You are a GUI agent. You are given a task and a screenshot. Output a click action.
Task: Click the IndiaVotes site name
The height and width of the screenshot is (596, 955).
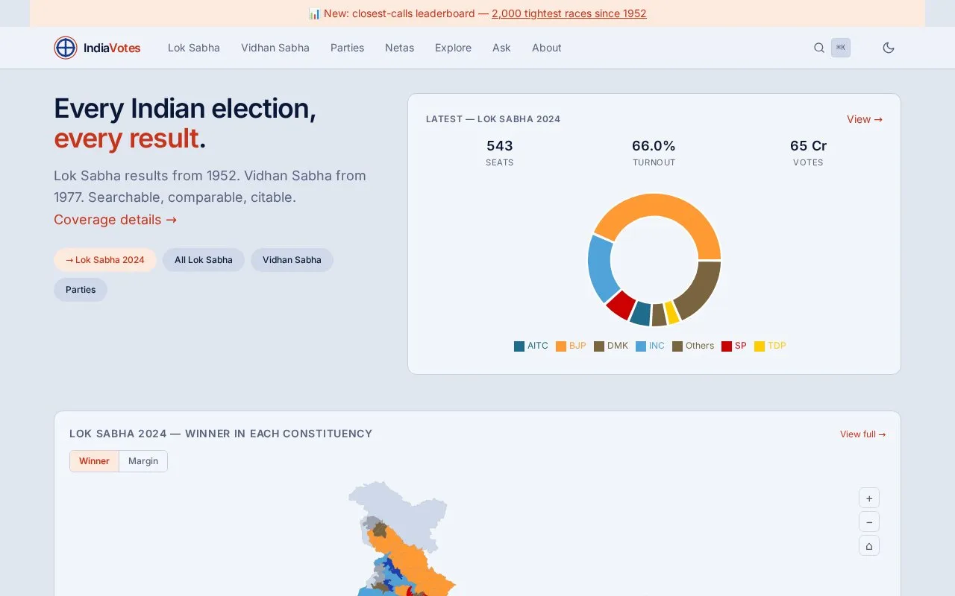112,48
